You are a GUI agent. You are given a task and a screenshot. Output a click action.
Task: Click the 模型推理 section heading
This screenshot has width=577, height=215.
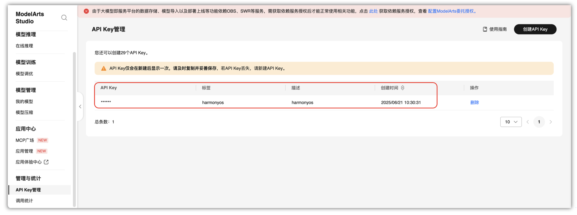click(26, 34)
